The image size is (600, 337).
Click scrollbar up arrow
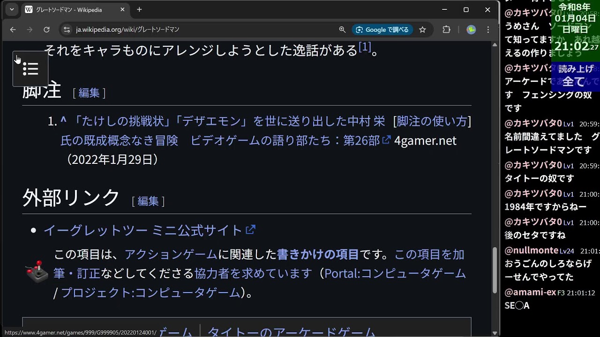[495, 44]
